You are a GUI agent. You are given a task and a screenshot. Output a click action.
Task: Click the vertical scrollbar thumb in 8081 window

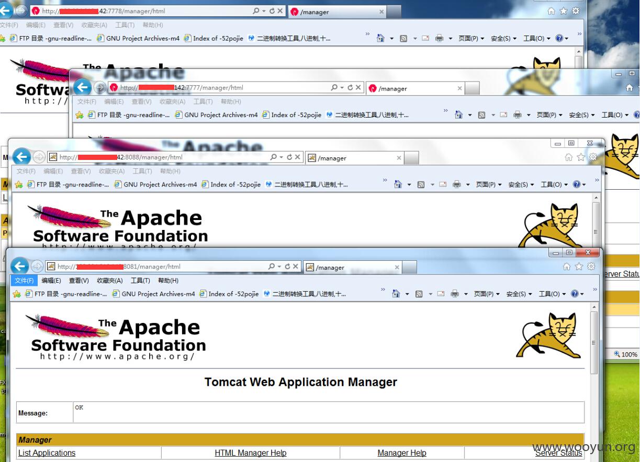tap(594, 343)
